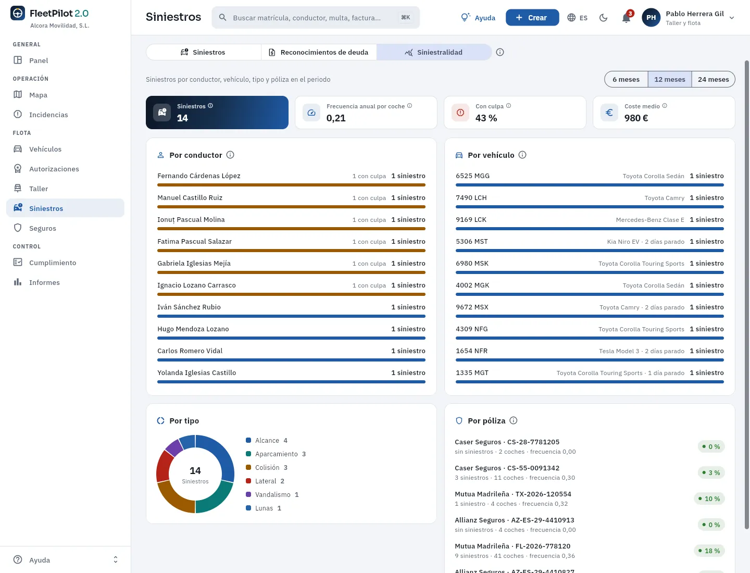This screenshot has width=750, height=573.
Task: Select the 12 meses period
Action: [670, 79]
